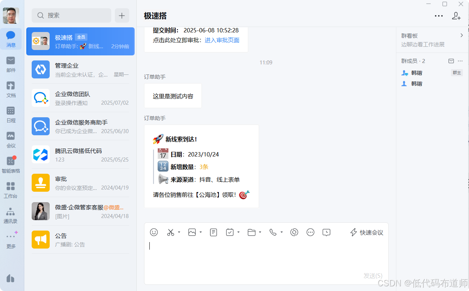
Task: Open the 管理企业 conversation
Action: point(80,69)
